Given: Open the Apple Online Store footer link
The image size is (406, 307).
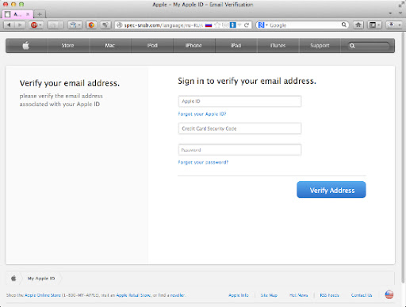Looking at the screenshot, I should click(43, 295).
